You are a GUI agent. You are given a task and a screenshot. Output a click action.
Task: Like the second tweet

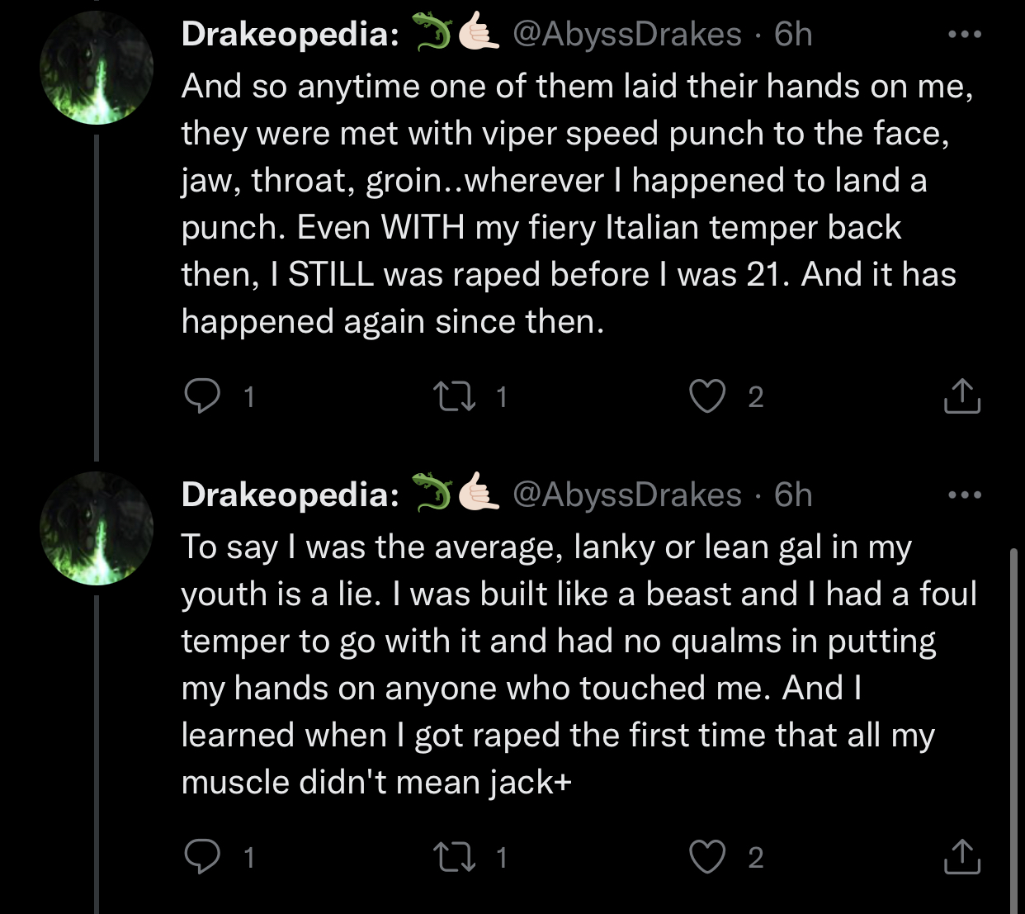point(707,858)
